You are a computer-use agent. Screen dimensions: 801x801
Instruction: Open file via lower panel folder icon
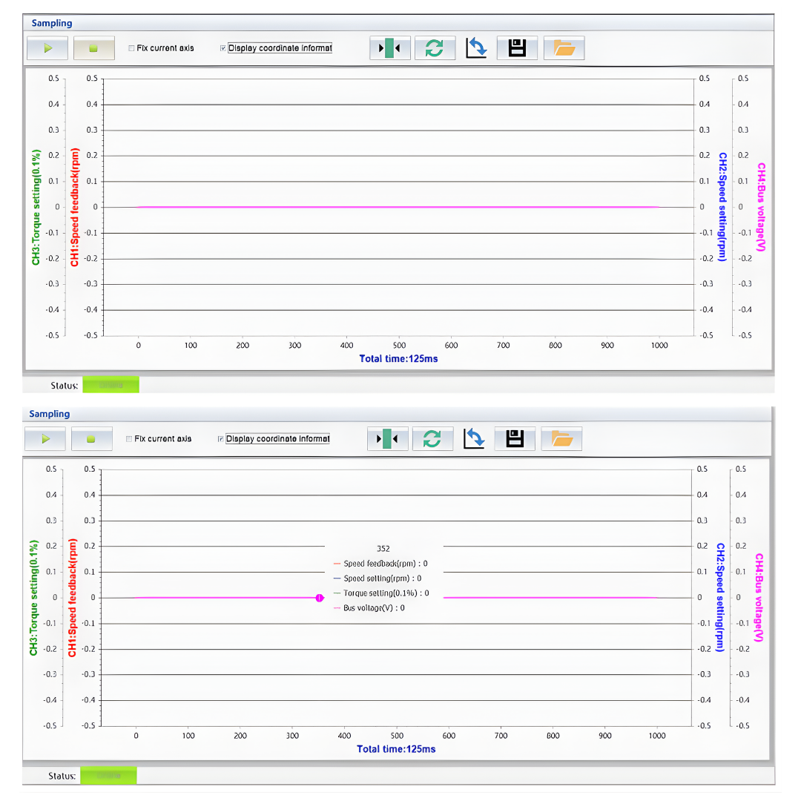561,439
